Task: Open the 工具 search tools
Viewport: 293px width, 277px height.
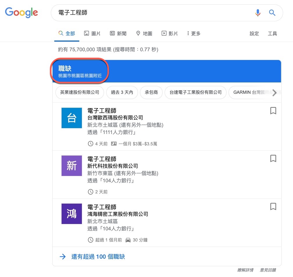Action: pyautogui.click(x=272, y=33)
